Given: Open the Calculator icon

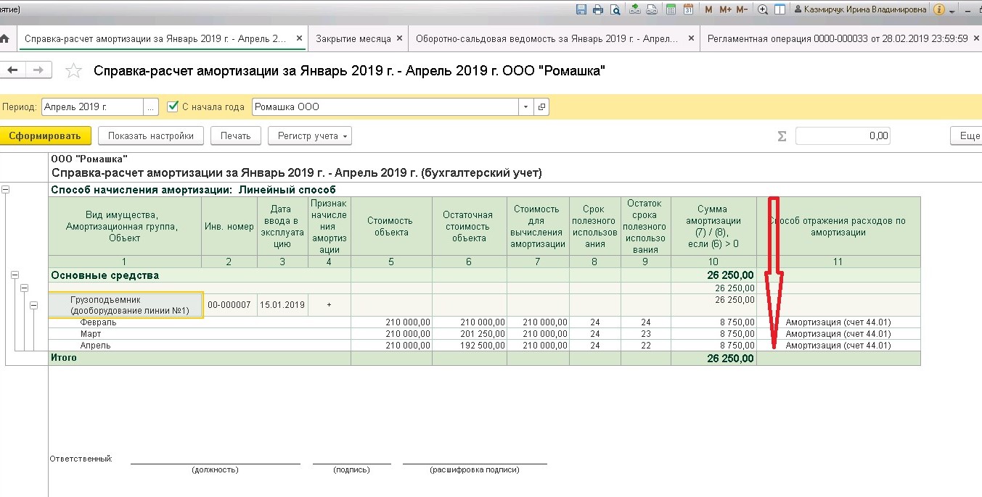Looking at the screenshot, I should 671,9.
